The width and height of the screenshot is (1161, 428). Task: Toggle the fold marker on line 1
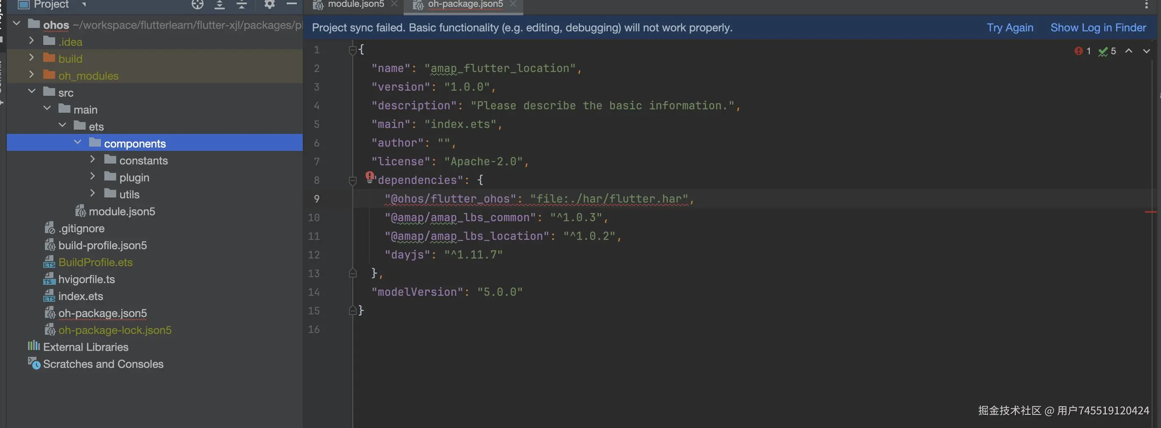pyautogui.click(x=353, y=50)
